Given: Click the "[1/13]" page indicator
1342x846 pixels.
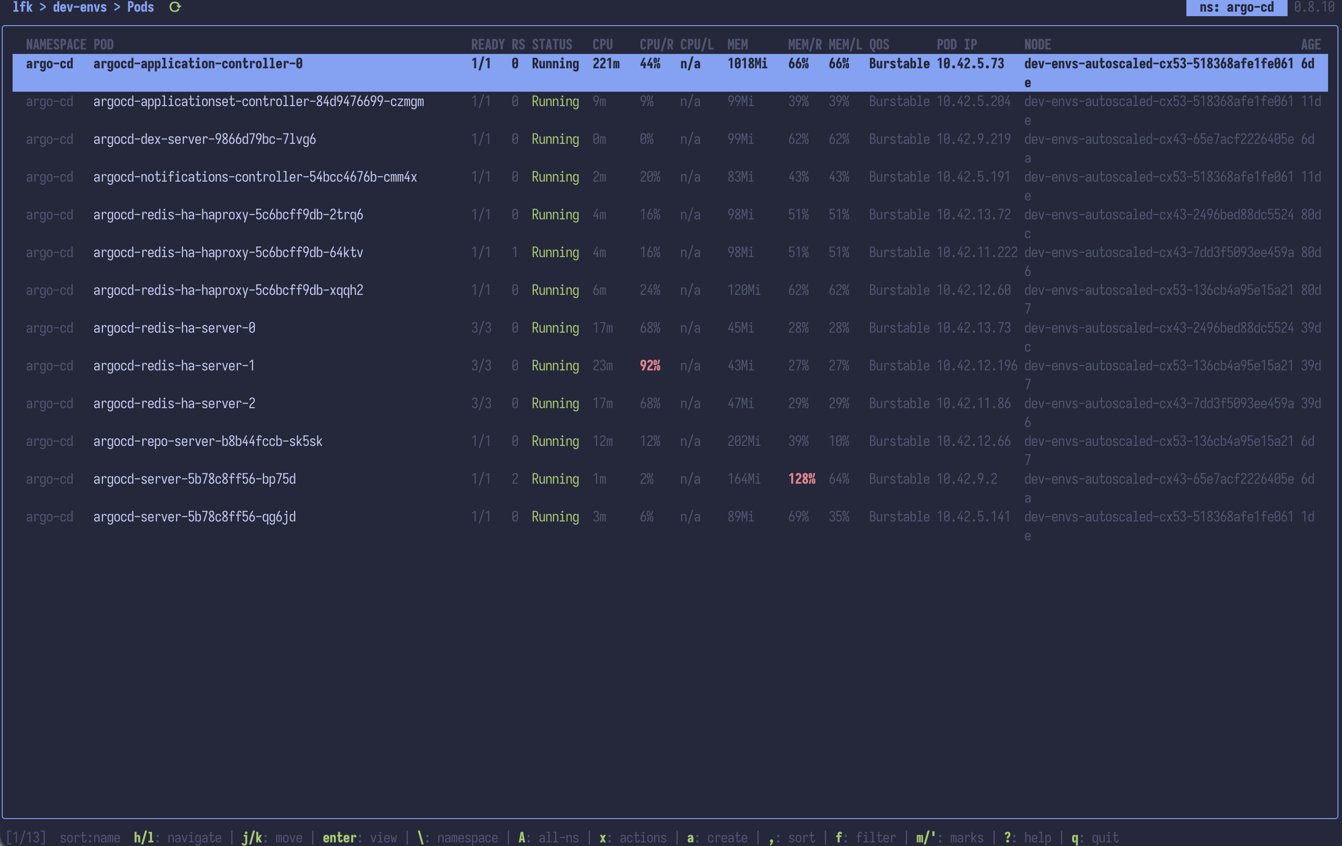Looking at the screenshot, I should (x=27, y=837).
